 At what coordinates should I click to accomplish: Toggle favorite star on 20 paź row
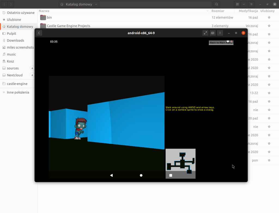(269, 118)
